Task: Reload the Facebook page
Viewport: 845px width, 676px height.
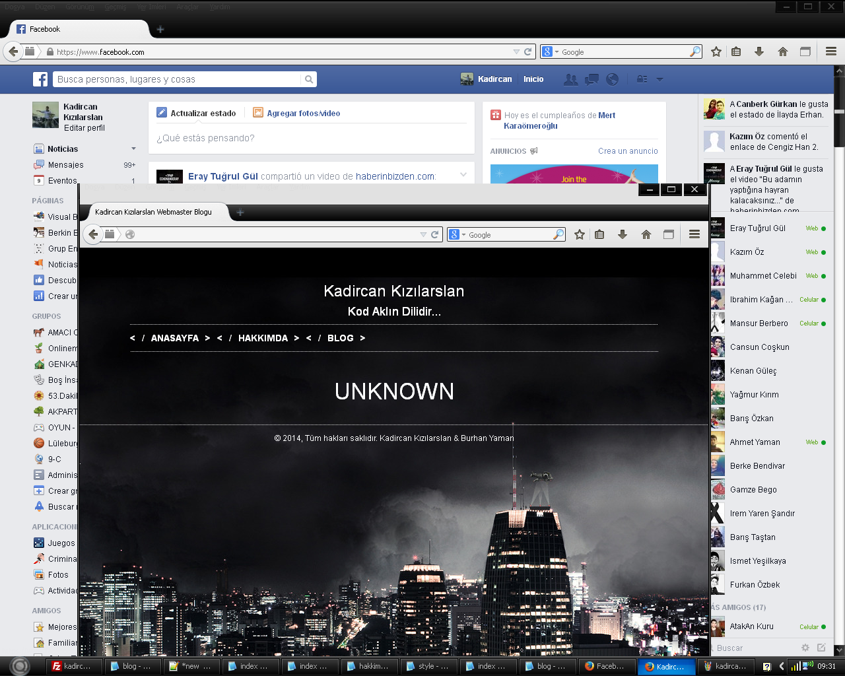Action: pyautogui.click(x=528, y=51)
